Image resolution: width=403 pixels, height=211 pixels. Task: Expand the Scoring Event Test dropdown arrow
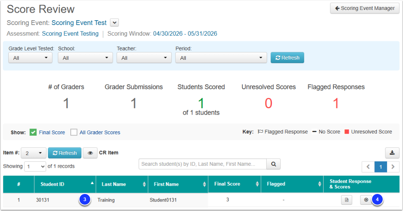point(114,23)
